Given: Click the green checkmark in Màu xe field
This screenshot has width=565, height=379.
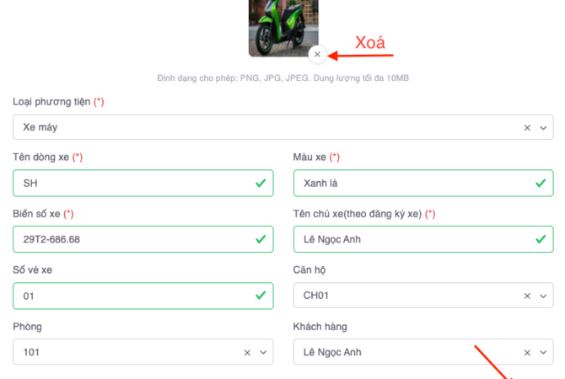Looking at the screenshot, I should (x=541, y=183).
